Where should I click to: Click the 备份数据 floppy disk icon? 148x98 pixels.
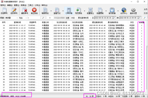(112, 10)
